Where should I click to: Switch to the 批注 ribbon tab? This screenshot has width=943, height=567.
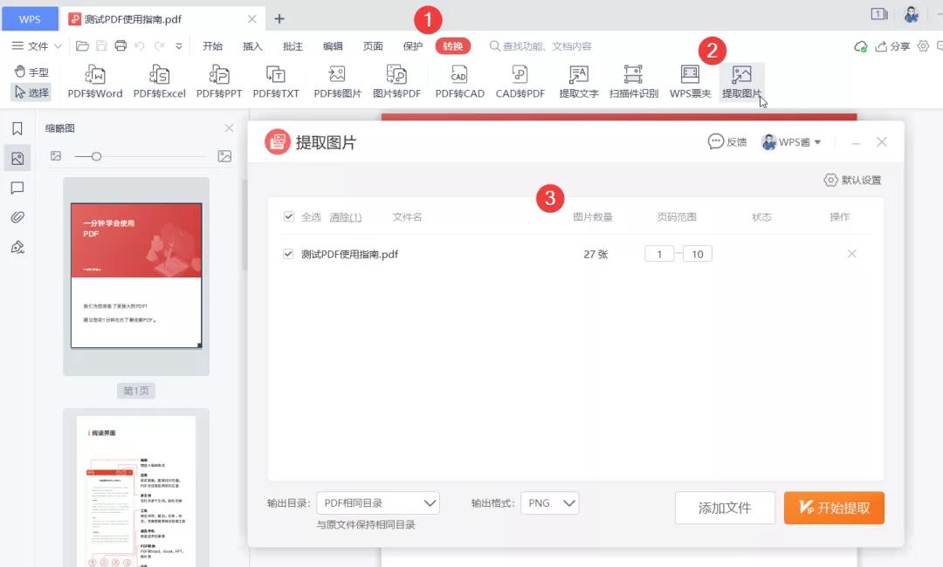[293, 46]
